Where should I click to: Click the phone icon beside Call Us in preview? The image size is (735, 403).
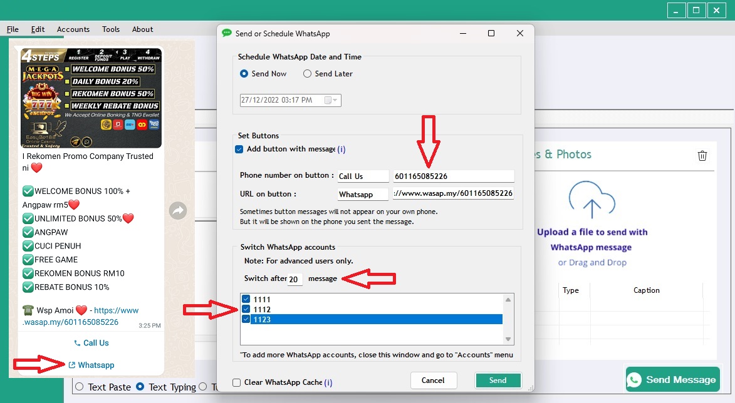[x=77, y=343]
